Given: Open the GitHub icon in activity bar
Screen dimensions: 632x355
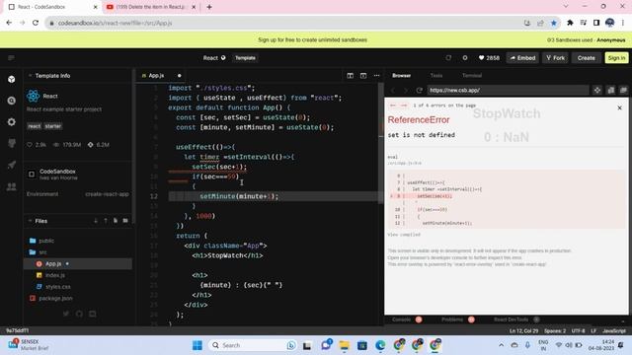Looking at the screenshot, I should [11, 143].
